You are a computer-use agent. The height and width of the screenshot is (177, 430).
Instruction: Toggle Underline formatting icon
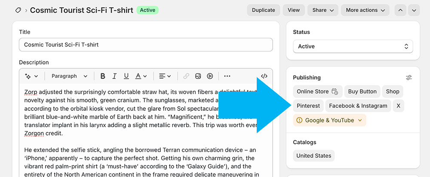(126, 76)
